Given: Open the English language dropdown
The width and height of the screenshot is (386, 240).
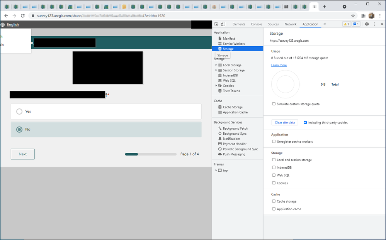Looking at the screenshot, I should coord(12,25).
